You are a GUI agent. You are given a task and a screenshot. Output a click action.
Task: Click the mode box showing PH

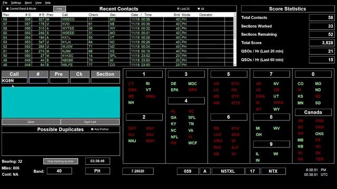click(x=97, y=171)
